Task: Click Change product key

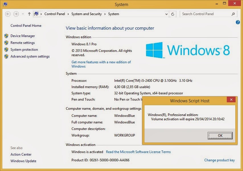Action: click(219, 160)
